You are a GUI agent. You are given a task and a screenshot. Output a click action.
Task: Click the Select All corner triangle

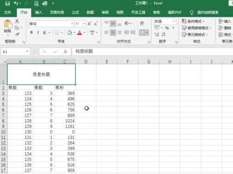[x=5, y=62]
